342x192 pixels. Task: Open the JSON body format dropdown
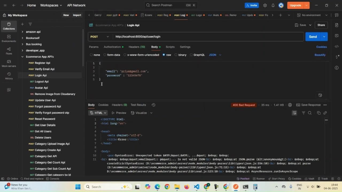(215, 55)
